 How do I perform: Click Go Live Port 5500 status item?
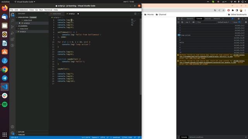[x=127, y=137]
